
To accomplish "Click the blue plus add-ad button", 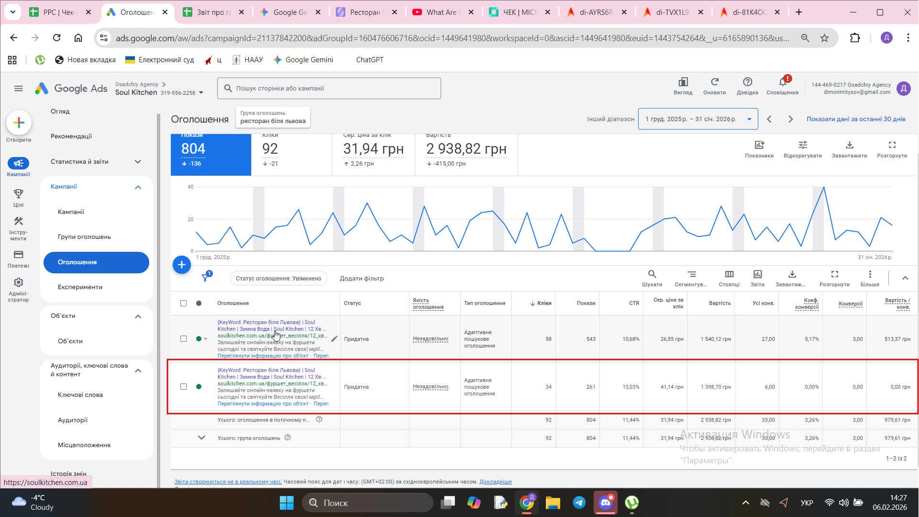I will pyautogui.click(x=182, y=265).
